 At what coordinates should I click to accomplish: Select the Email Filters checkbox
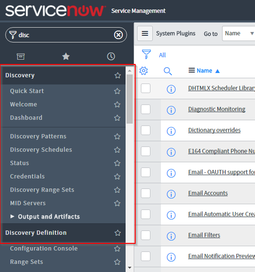click(x=146, y=235)
